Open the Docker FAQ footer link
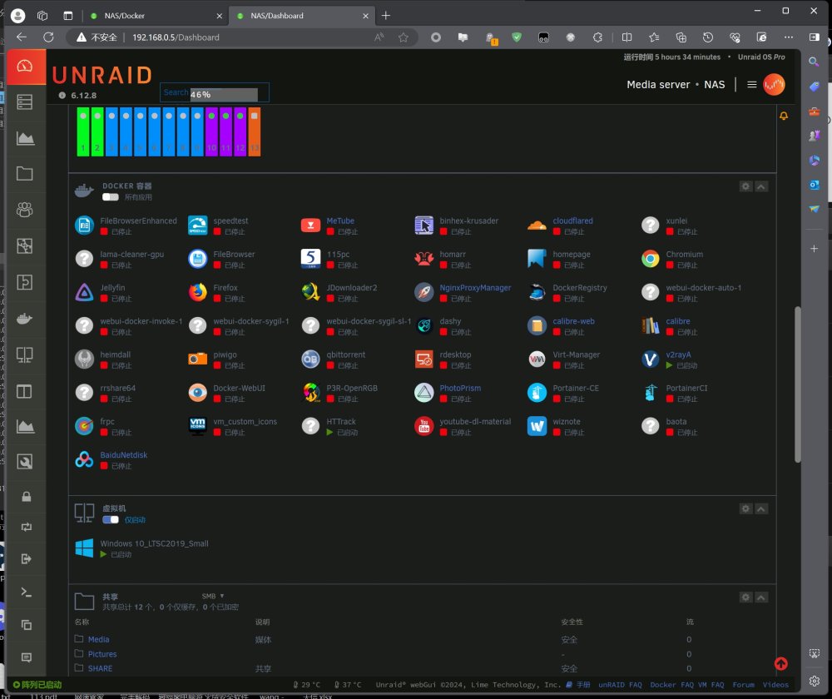 [x=671, y=685]
